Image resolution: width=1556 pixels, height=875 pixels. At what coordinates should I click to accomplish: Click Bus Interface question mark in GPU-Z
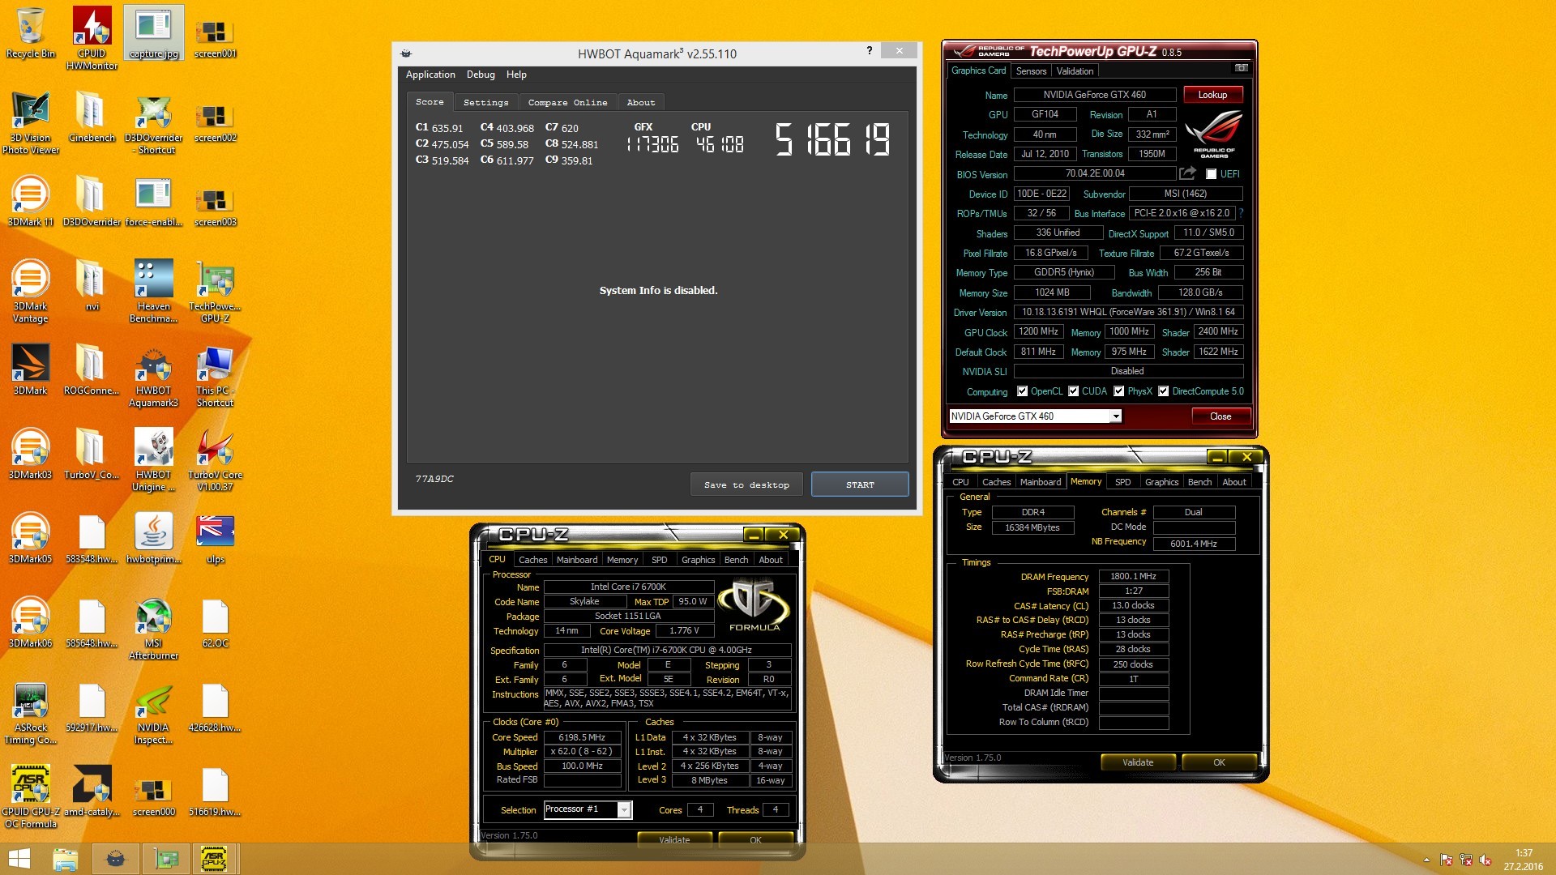tap(1241, 213)
